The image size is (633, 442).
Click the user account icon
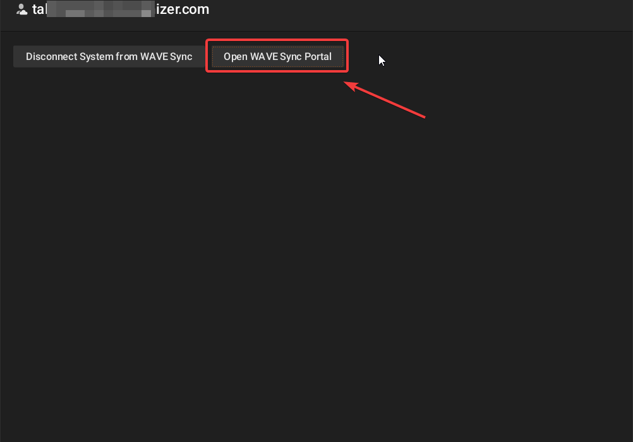(22, 9)
